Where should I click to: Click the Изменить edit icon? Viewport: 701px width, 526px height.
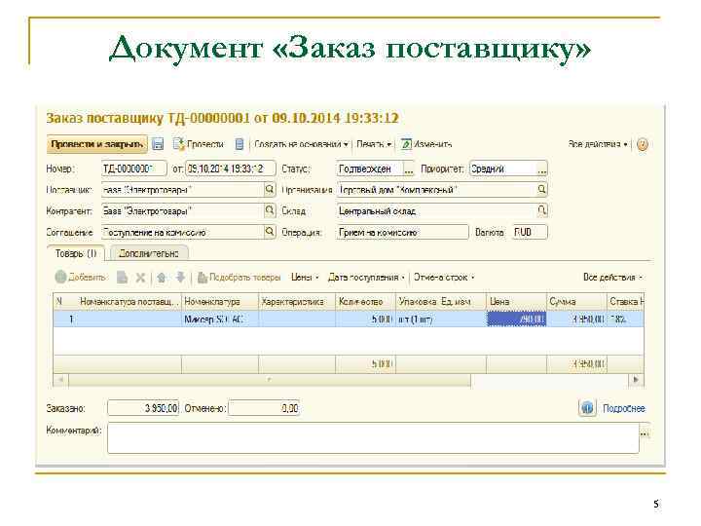pos(406,144)
